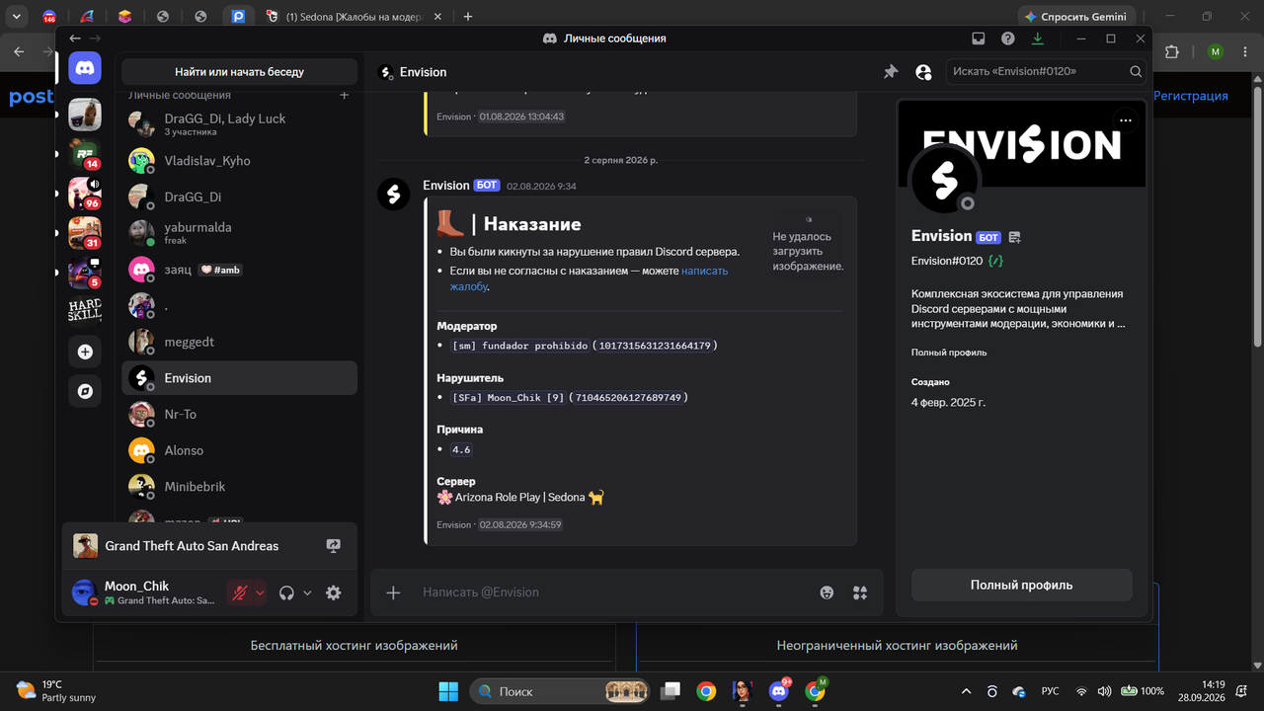
Task: Open emoji picker in message bar
Action: pyautogui.click(x=827, y=592)
